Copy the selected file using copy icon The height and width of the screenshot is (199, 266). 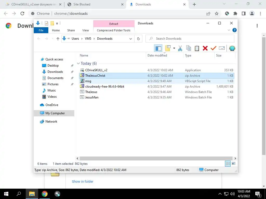coord(189,48)
